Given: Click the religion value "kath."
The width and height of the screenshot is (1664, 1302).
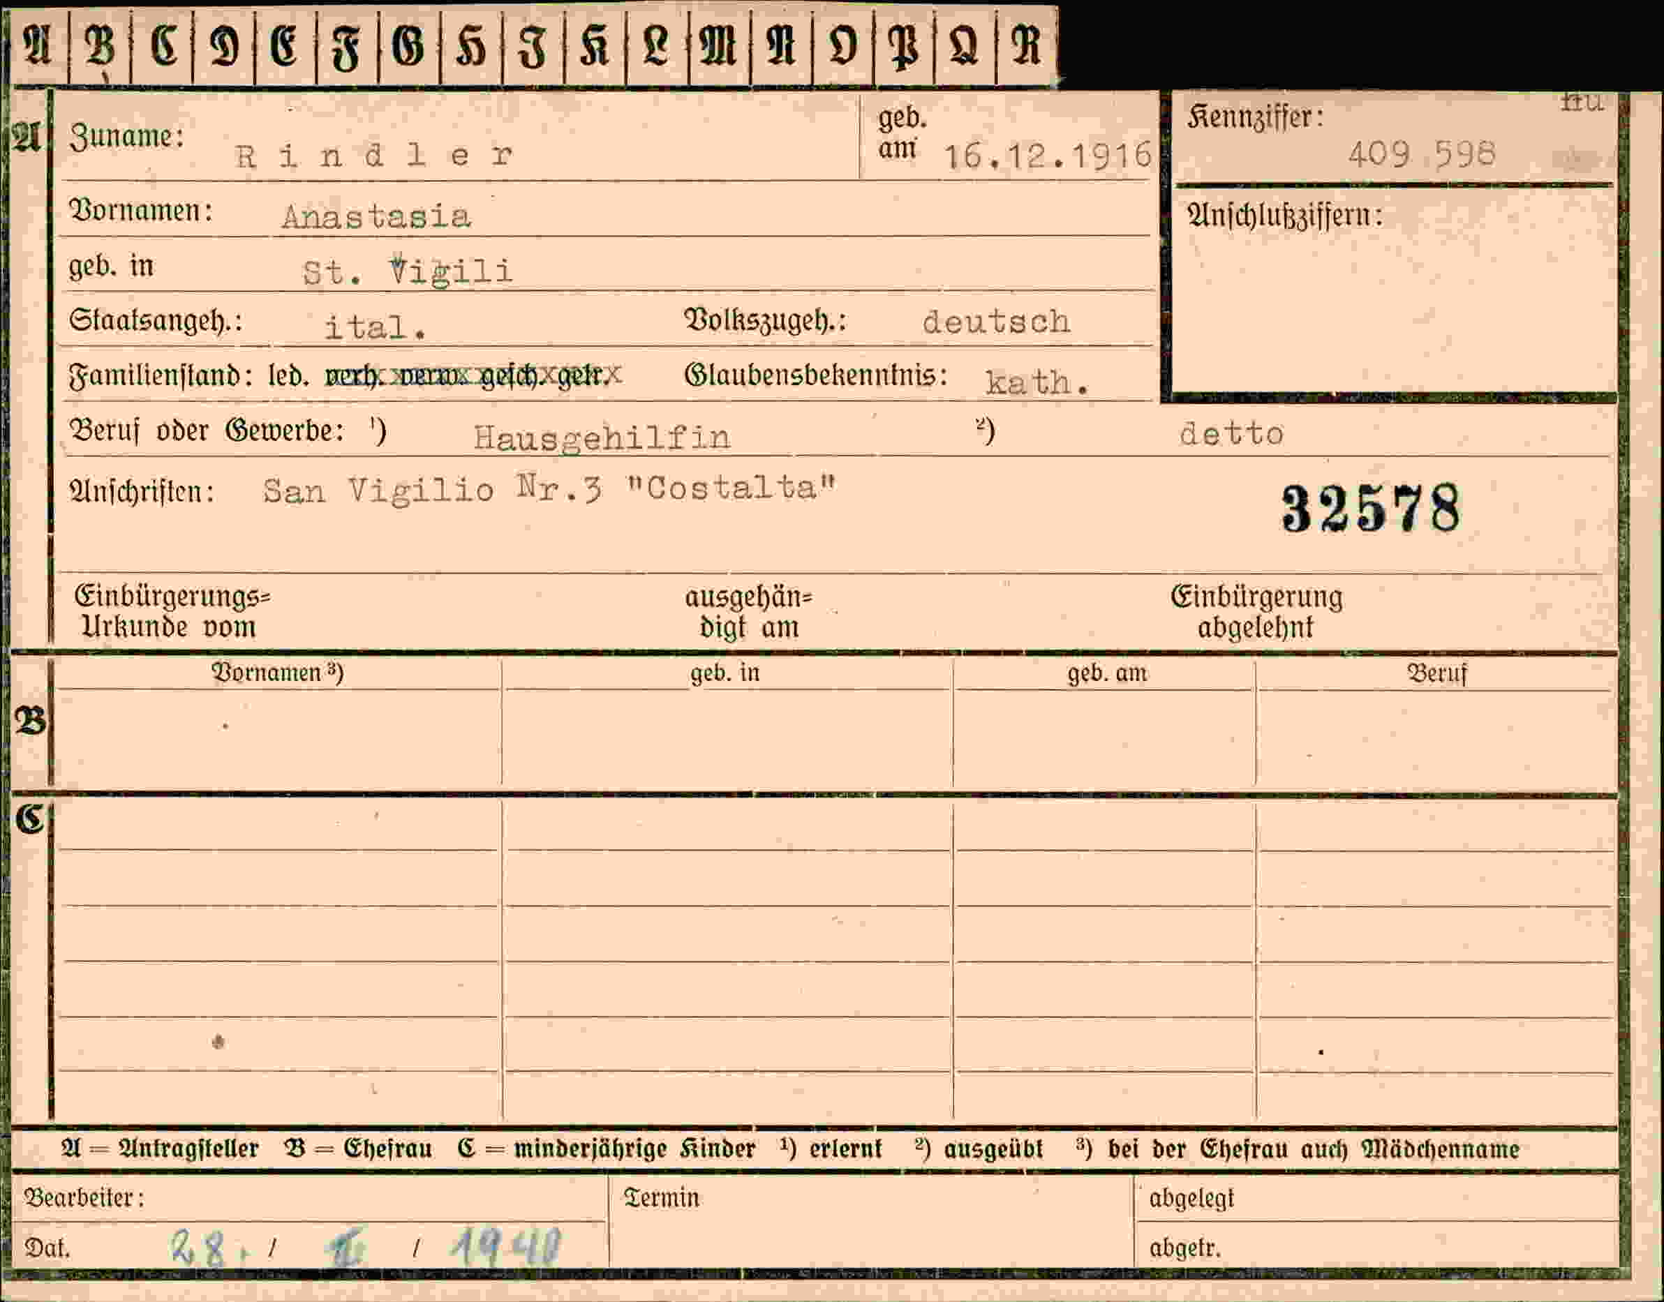Looking at the screenshot, I should (x=1037, y=382).
